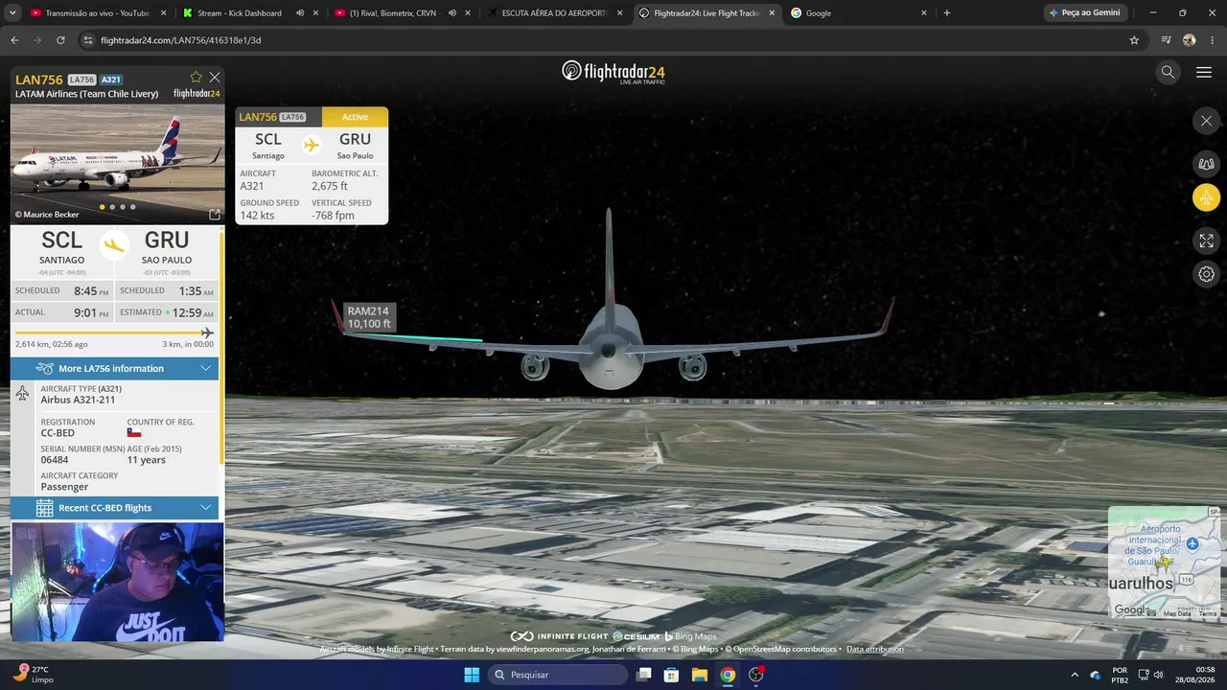Open the Flightradar24 search magnifier
The width and height of the screenshot is (1227, 690).
click(x=1168, y=72)
